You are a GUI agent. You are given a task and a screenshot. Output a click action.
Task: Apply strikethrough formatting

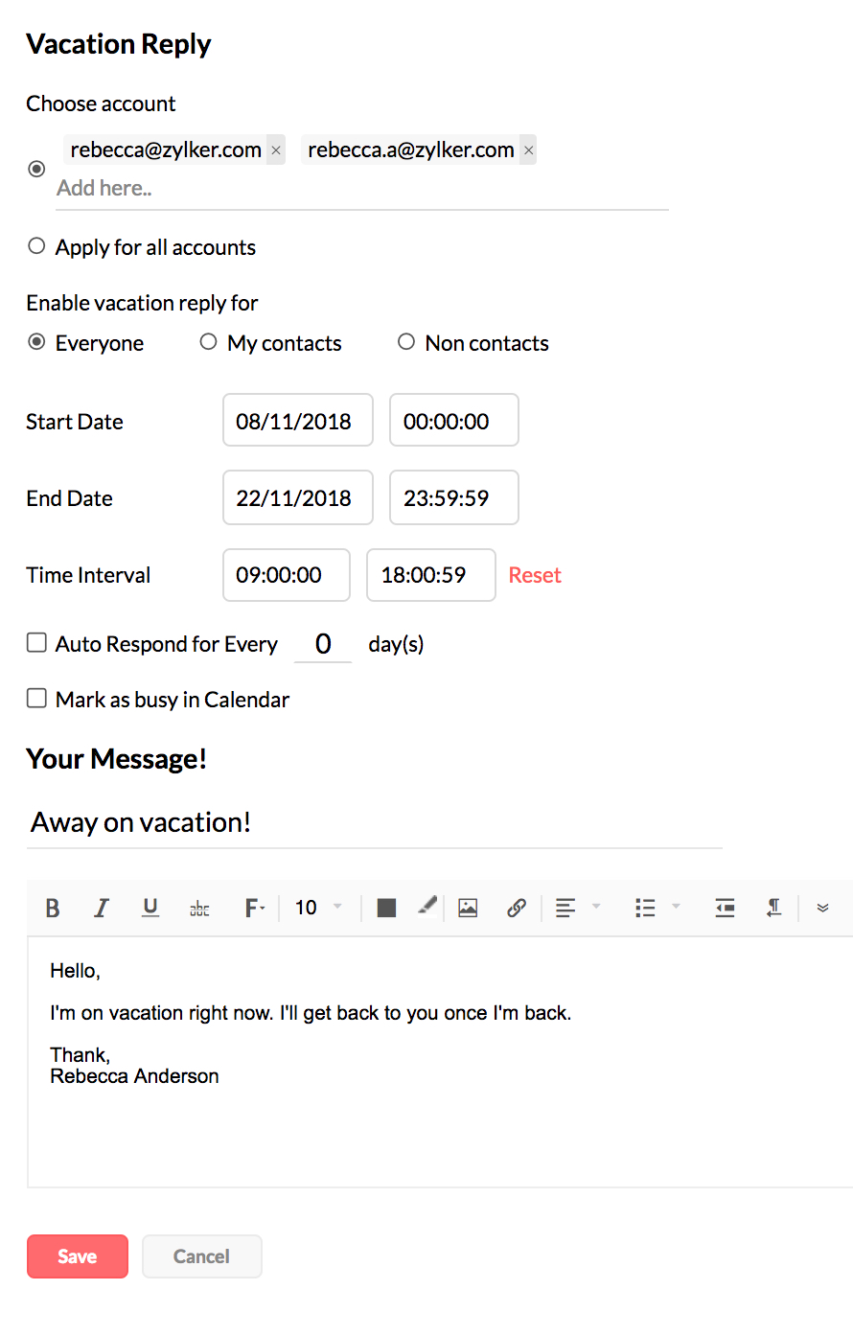coord(199,908)
